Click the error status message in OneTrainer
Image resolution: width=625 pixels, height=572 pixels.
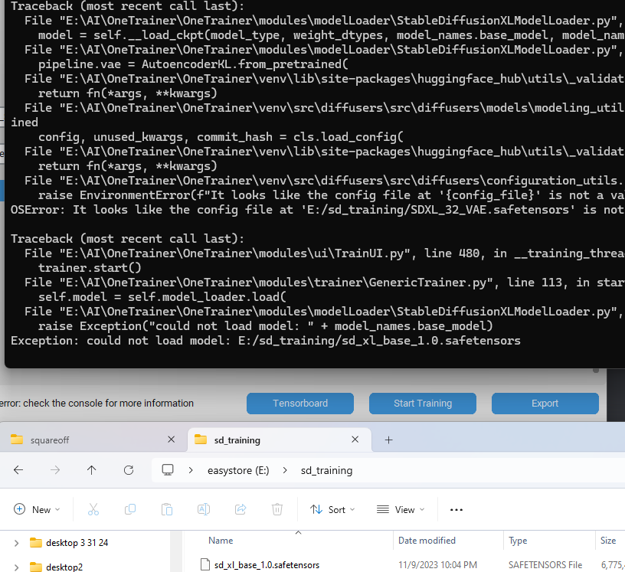[97, 404]
